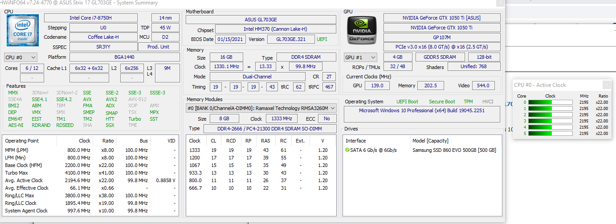The height and width of the screenshot is (224, 616).
Task: Click the 14 nm process field
Action: tap(166, 18)
